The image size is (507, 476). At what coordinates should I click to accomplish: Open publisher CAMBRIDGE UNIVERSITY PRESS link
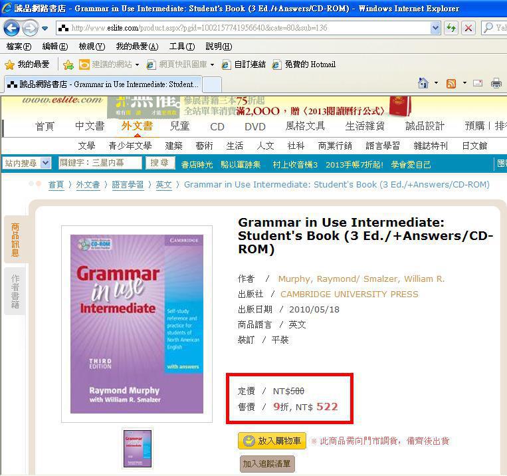pyautogui.click(x=350, y=294)
